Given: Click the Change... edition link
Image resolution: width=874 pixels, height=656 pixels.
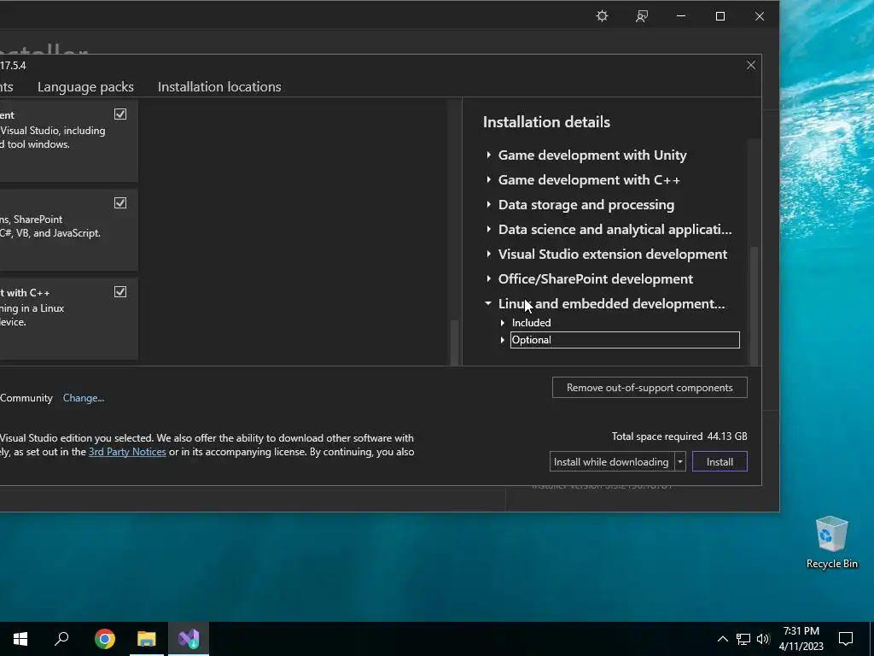Looking at the screenshot, I should pyautogui.click(x=84, y=398).
